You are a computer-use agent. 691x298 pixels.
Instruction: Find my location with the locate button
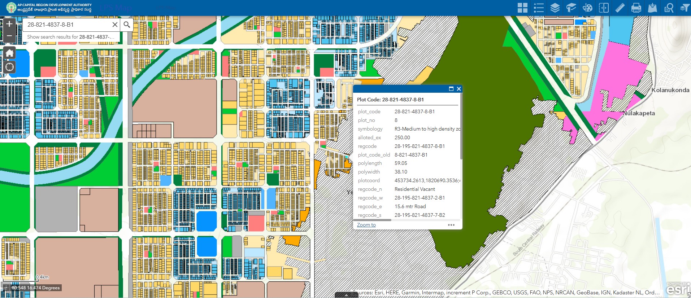[9, 67]
